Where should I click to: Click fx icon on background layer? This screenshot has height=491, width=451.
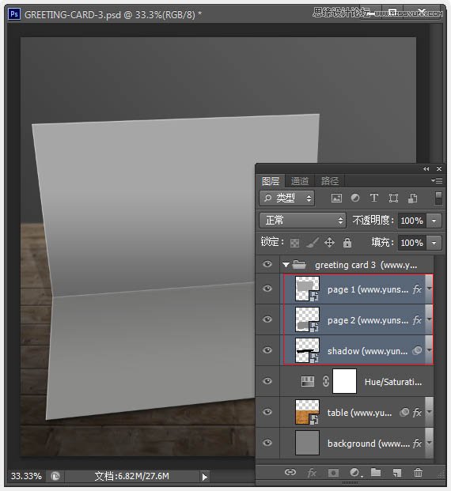[x=417, y=443]
